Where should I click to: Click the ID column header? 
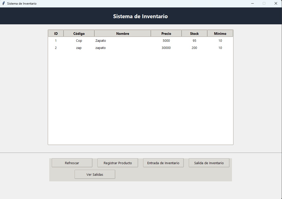pos(55,33)
